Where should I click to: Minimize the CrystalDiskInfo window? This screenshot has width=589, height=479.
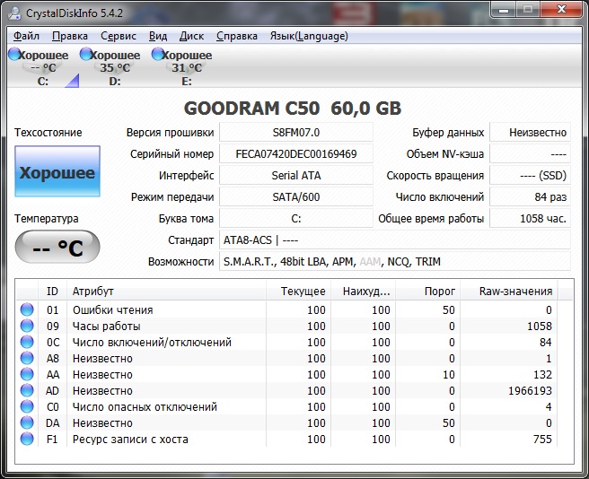tap(504, 10)
